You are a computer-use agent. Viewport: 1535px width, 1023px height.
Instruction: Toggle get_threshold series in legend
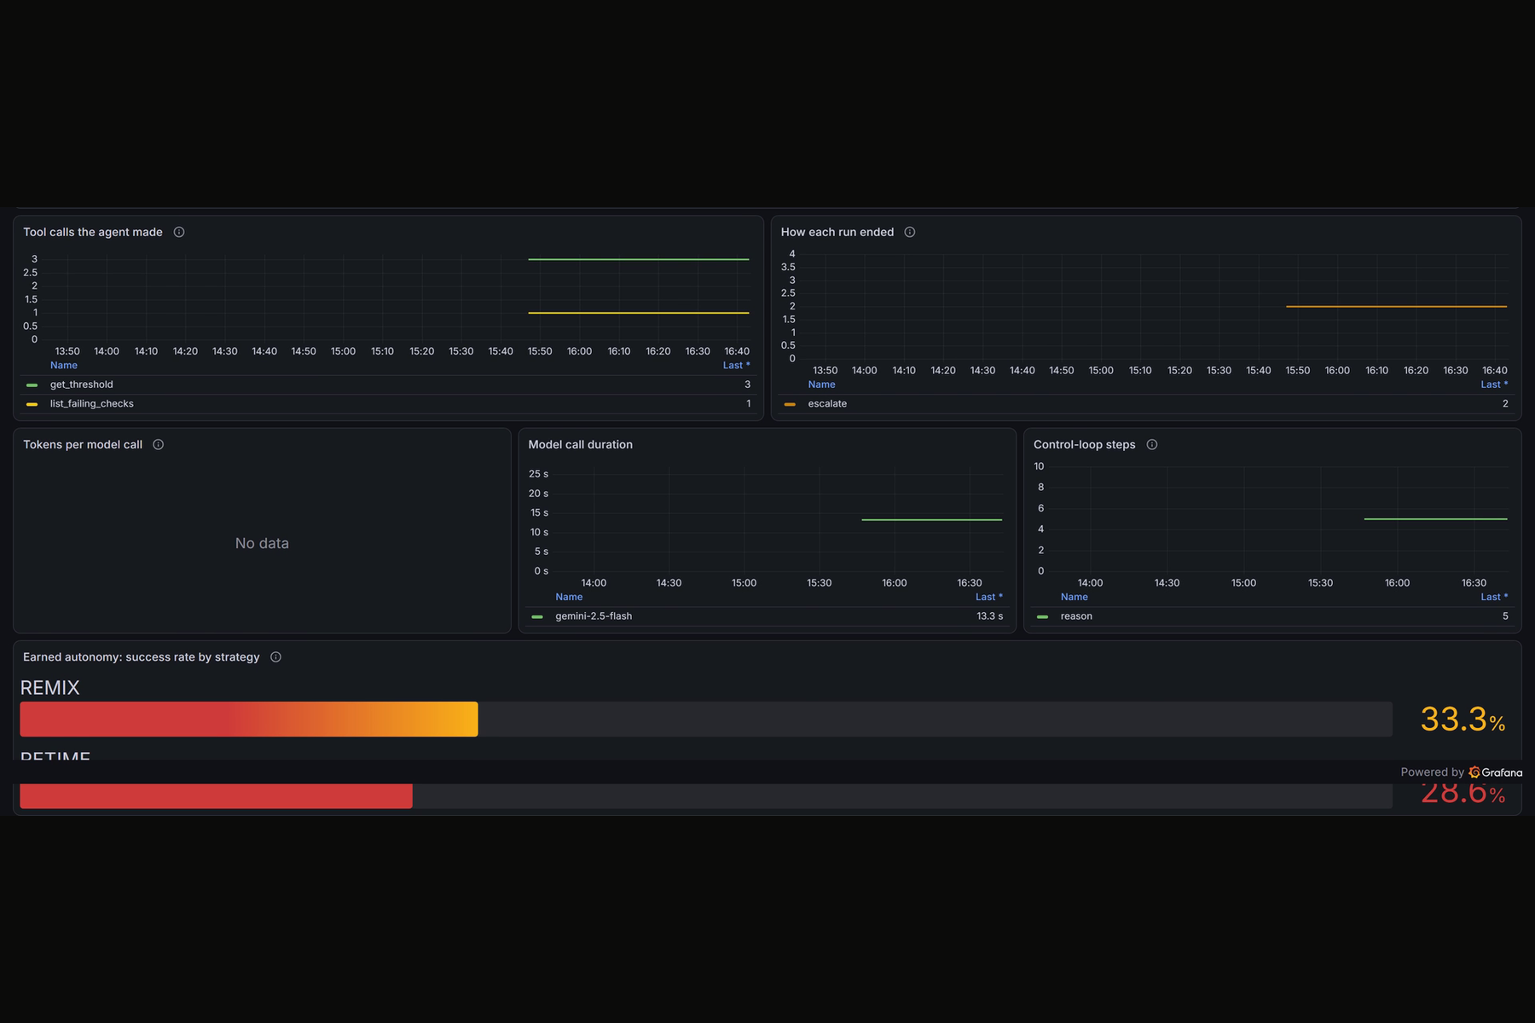point(81,384)
